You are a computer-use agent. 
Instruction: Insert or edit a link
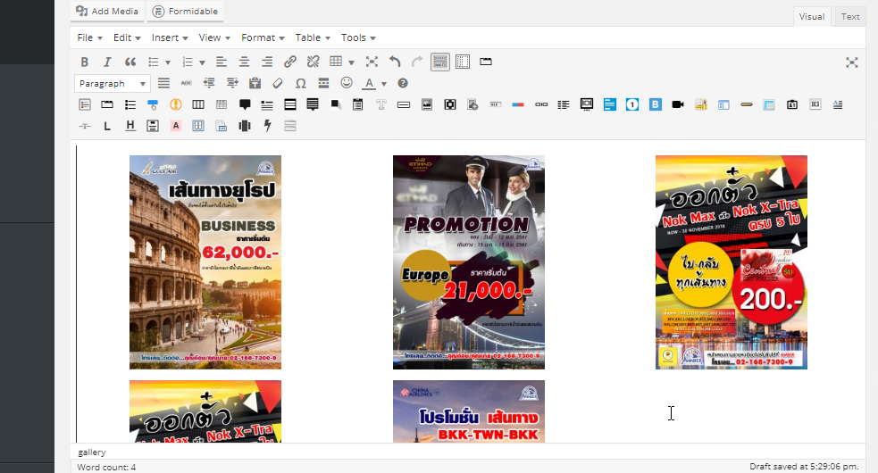point(289,62)
